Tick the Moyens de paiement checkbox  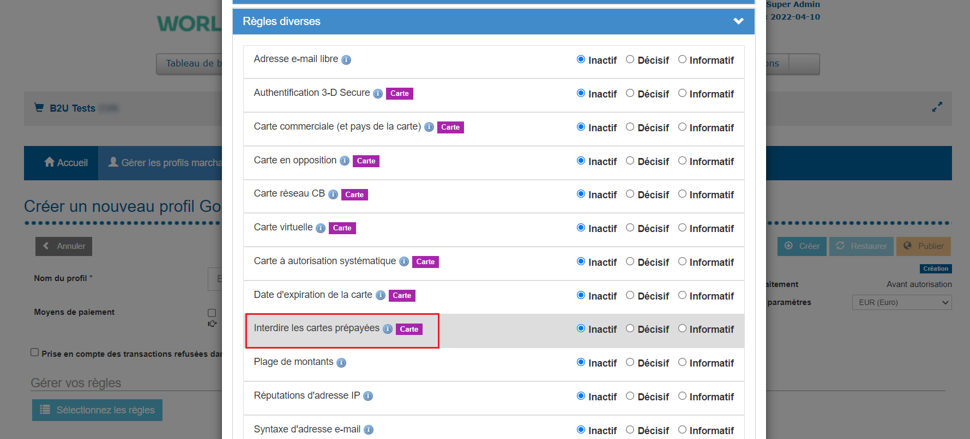pyautogui.click(x=212, y=313)
